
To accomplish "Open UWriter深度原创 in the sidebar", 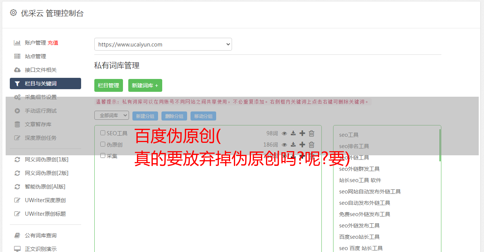I will tap(45, 200).
